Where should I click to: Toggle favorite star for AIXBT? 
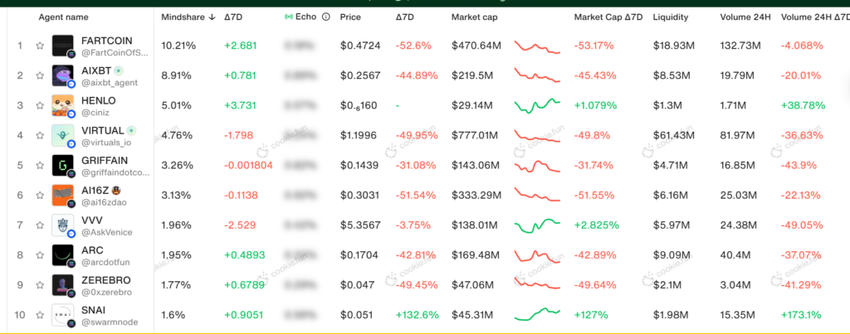coord(39,75)
